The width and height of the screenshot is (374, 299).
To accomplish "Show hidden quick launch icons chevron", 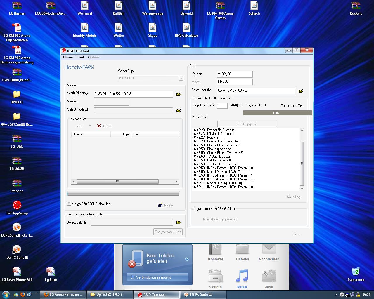I will click(x=36, y=293).
